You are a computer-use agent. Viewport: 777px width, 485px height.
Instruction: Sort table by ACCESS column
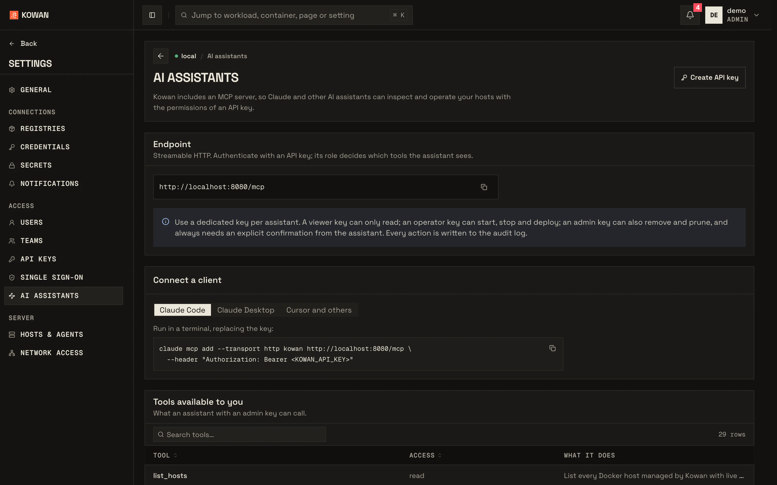pyautogui.click(x=425, y=455)
